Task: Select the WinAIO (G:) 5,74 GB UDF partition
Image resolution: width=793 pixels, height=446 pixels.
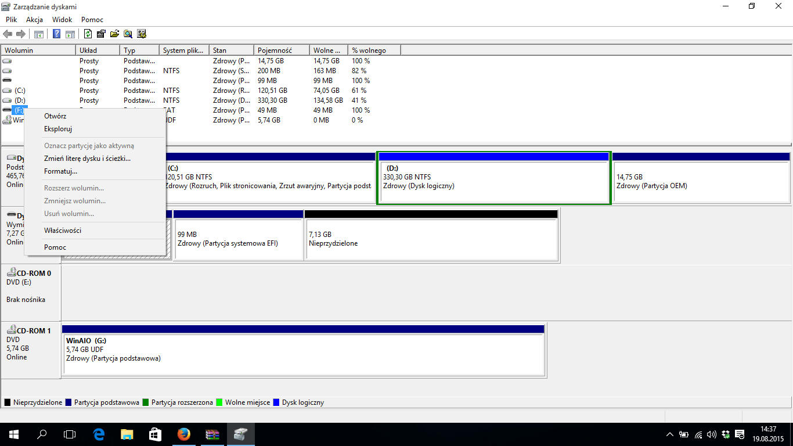Action: point(303,350)
